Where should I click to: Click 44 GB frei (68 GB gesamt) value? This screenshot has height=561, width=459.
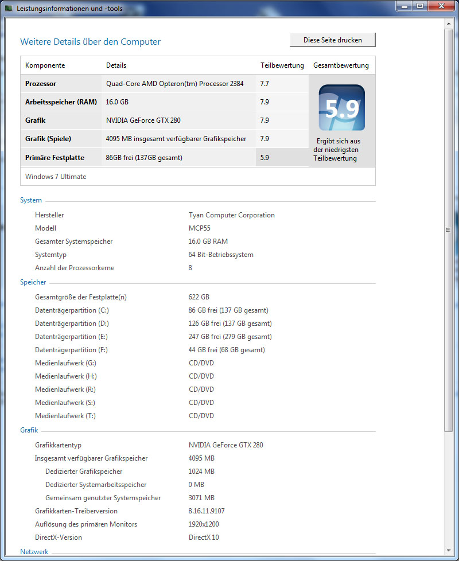pyautogui.click(x=227, y=350)
